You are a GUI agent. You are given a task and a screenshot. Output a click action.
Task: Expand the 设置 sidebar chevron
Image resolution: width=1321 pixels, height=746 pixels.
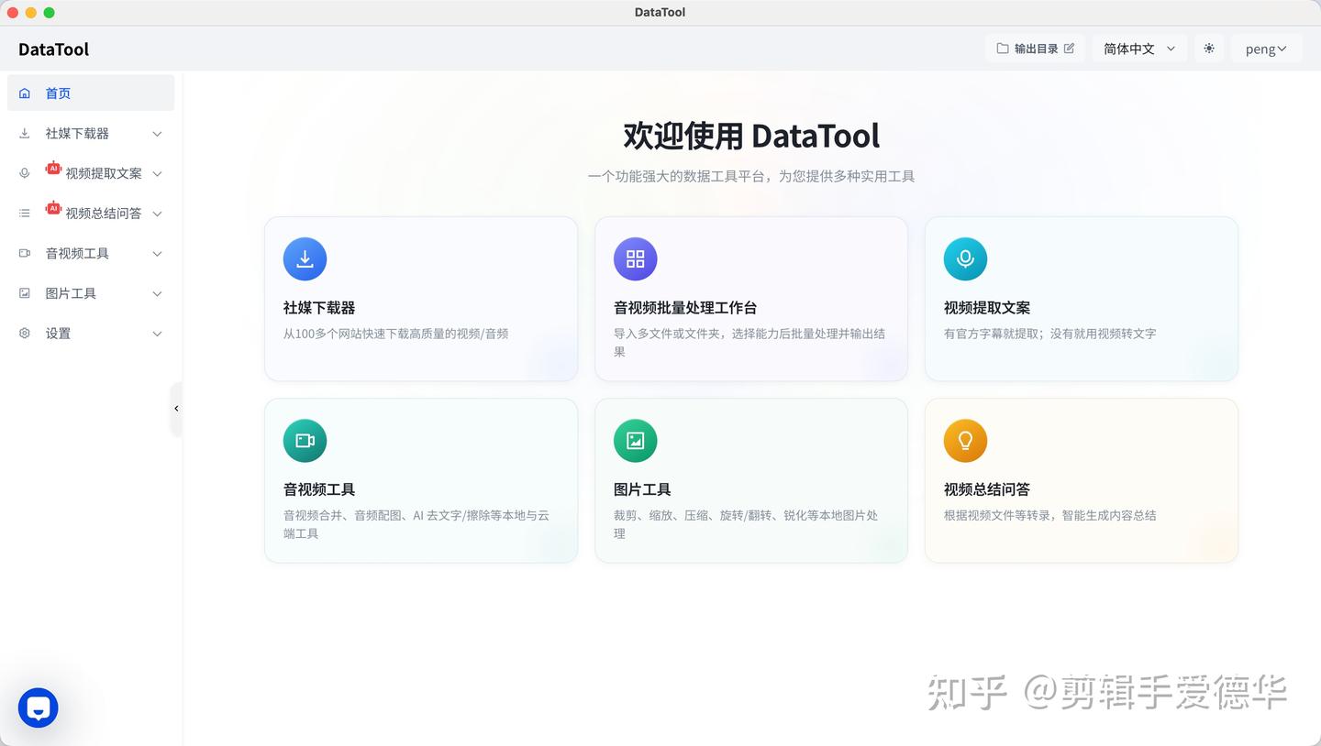[157, 334]
